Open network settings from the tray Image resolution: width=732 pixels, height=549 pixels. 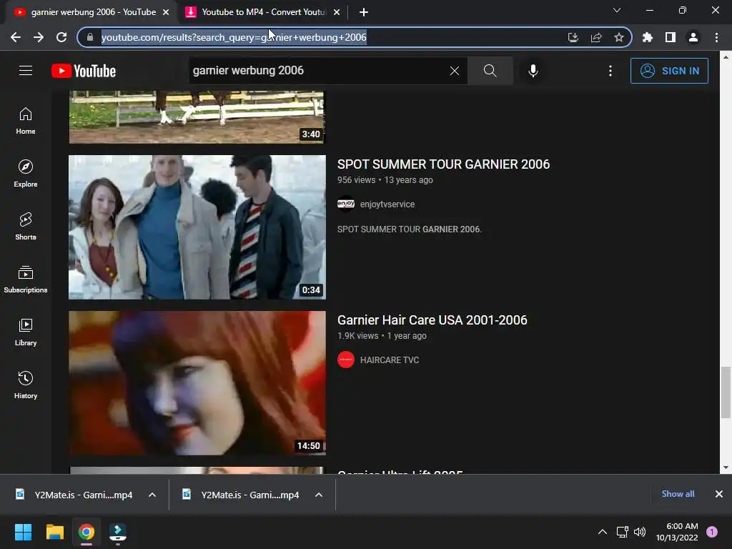pyautogui.click(x=622, y=532)
